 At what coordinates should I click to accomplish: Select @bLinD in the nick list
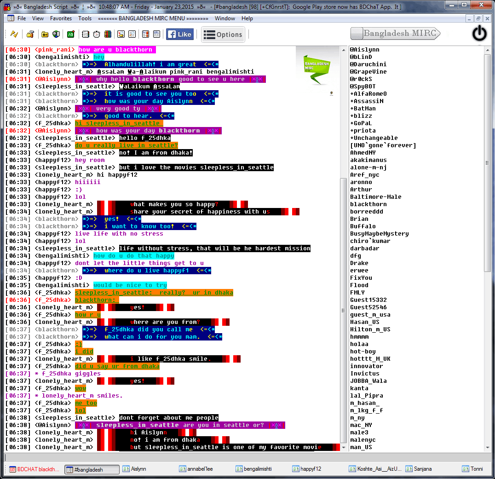click(x=361, y=57)
